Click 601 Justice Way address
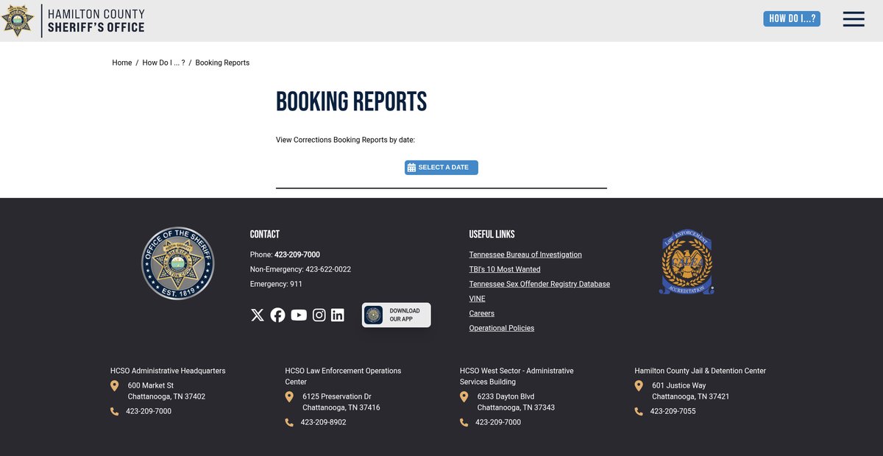The height and width of the screenshot is (456, 883). point(679,385)
